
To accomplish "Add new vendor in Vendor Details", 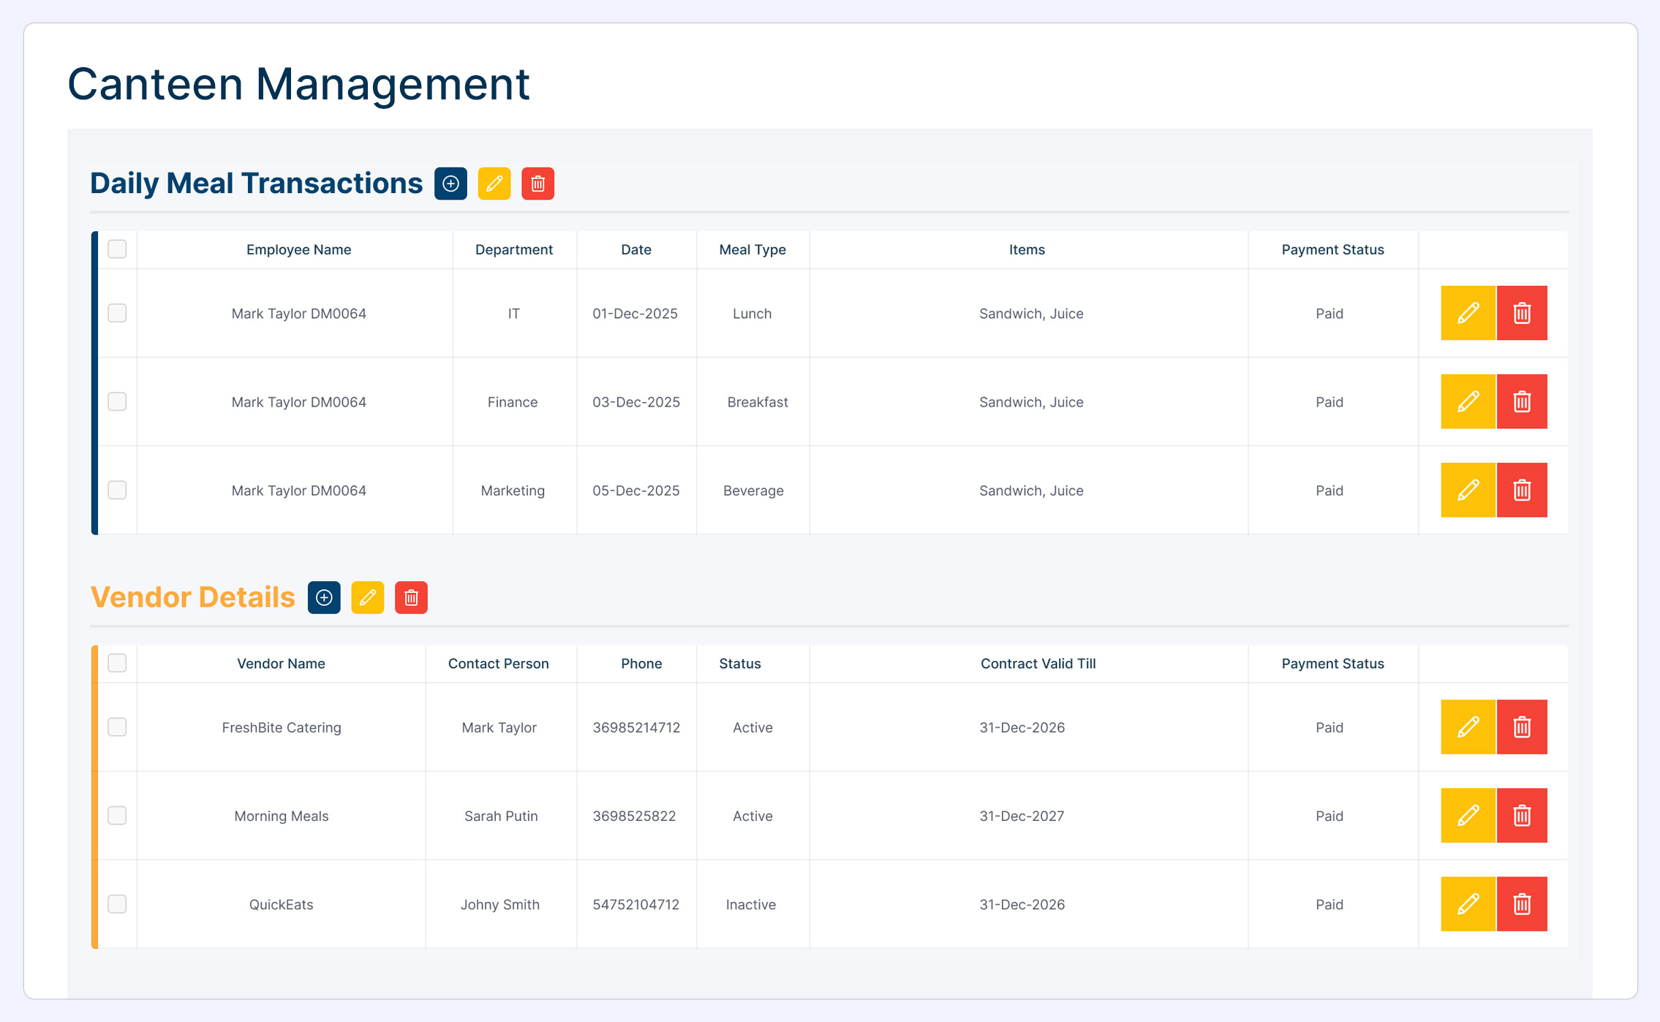I will click(x=324, y=597).
